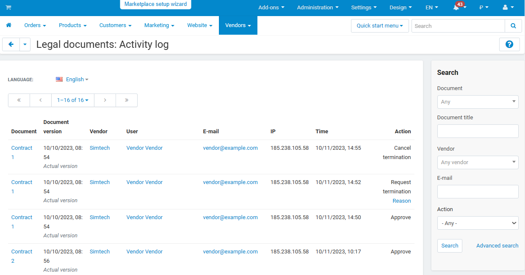Open the English content language dropdown
Screen dimensions: 525x275
click(x=77, y=80)
